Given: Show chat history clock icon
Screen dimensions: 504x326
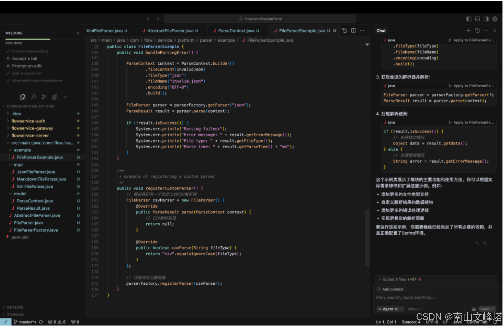Looking at the screenshot, I should (x=478, y=30).
